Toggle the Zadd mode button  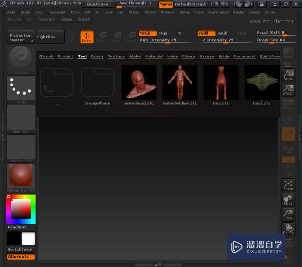coord(206,33)
